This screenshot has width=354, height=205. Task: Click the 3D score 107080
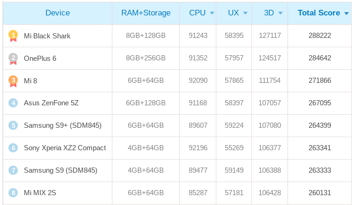(270, 125)
